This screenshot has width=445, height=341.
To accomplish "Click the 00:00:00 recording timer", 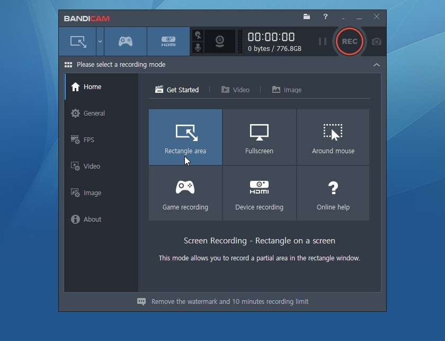I will click(x=271, y=37).
